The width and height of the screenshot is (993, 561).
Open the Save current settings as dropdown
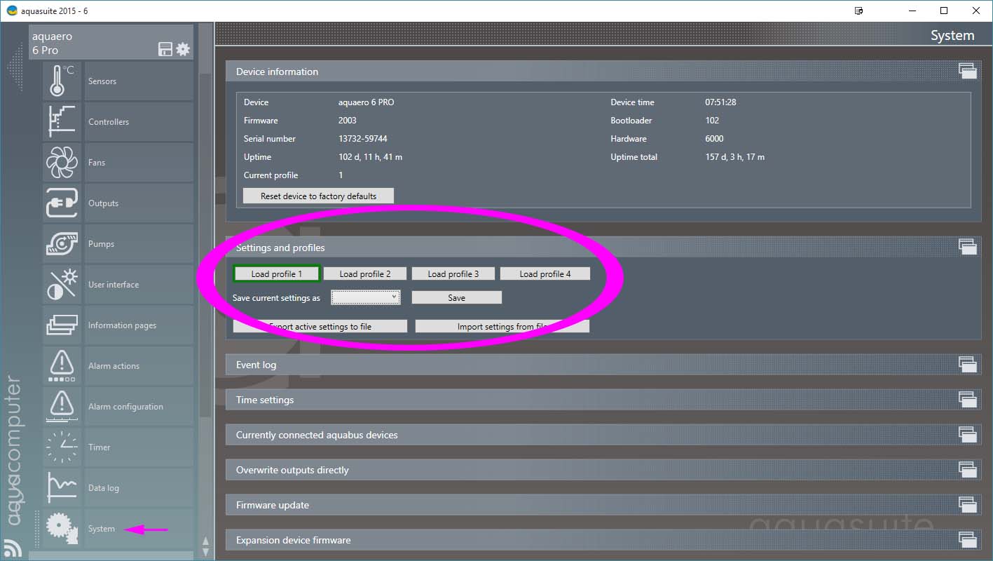coord(366,297)
